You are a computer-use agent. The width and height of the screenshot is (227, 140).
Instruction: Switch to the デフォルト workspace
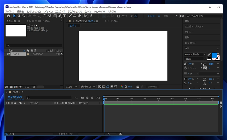152,16
